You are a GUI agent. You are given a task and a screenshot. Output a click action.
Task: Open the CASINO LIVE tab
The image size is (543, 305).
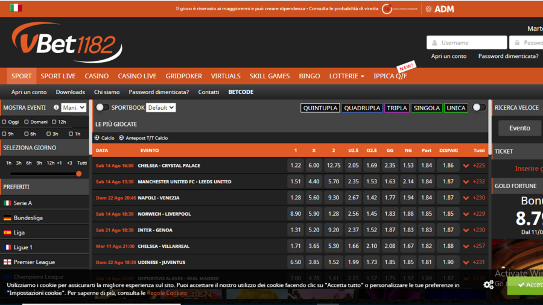pyautogui.click(x=137, y=76)
